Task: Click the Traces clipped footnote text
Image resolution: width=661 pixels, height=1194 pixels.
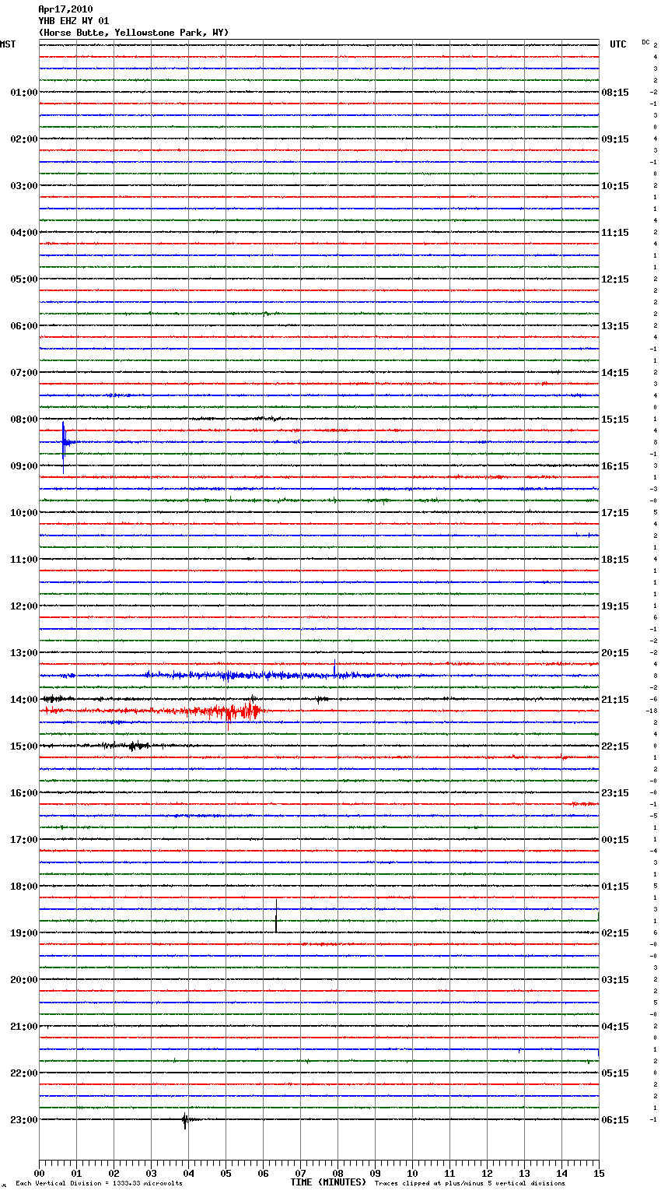Action: [470, 1183]
